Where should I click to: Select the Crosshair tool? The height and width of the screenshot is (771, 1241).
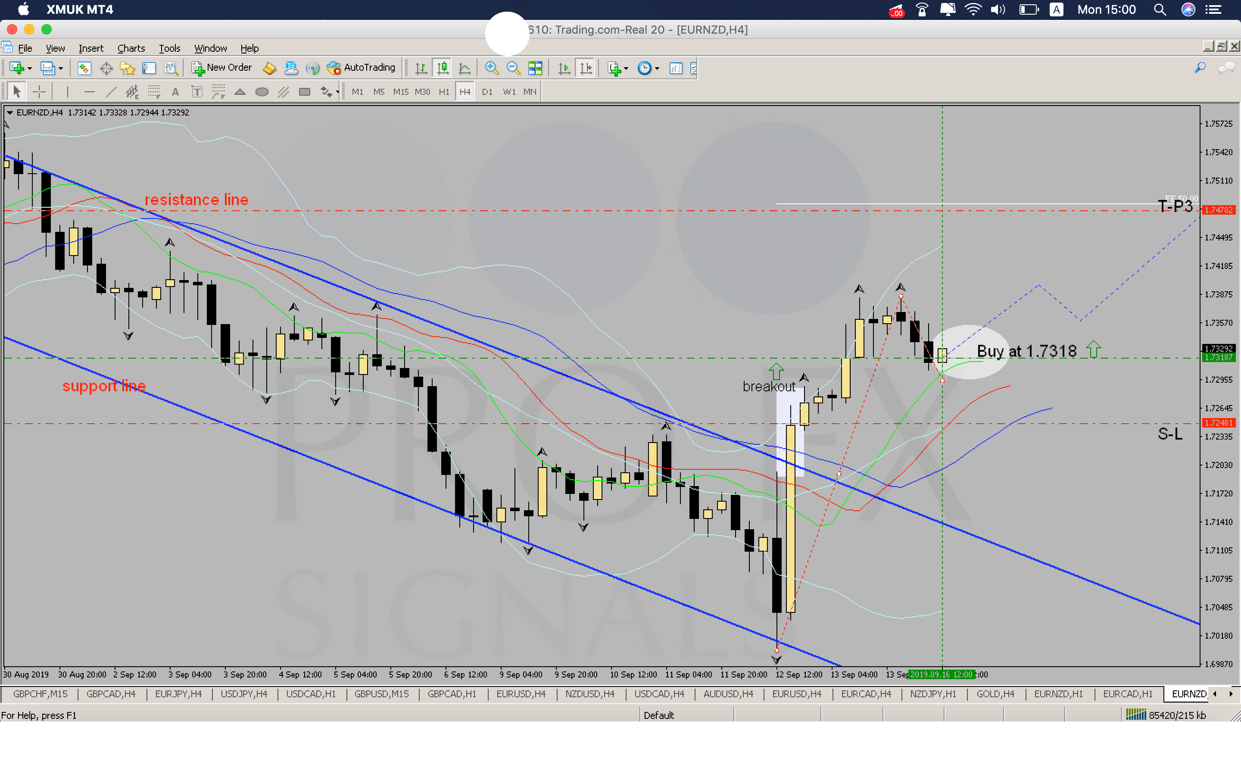point(39,92)
